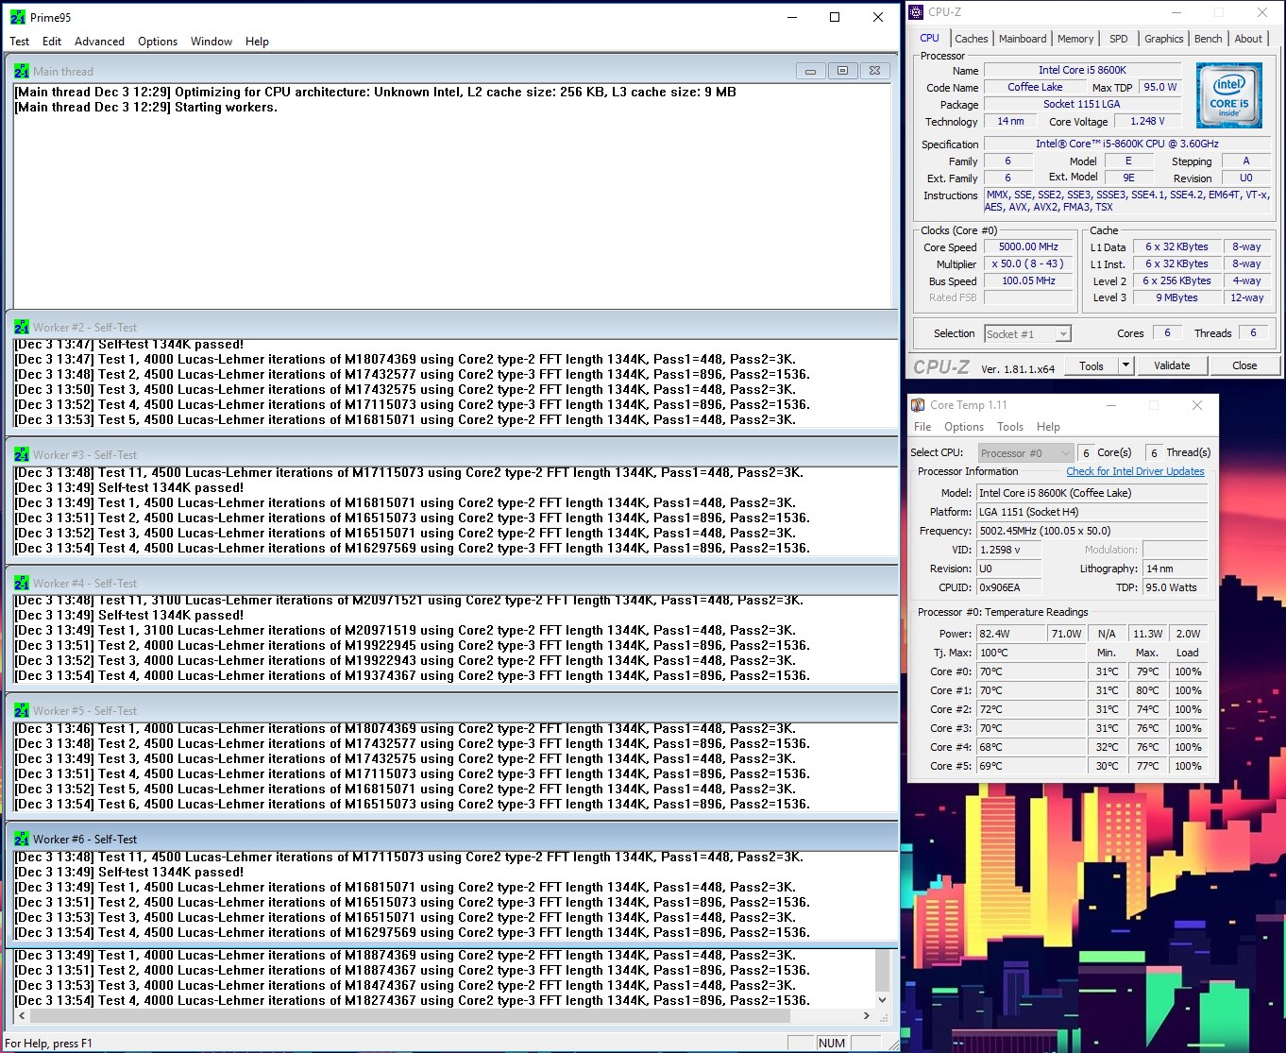The width and height of the screenshot is (1286, 1053).
Task: Click the horizontal scrollbar right arrow in Prime95
Action: tap(866, 1016)
